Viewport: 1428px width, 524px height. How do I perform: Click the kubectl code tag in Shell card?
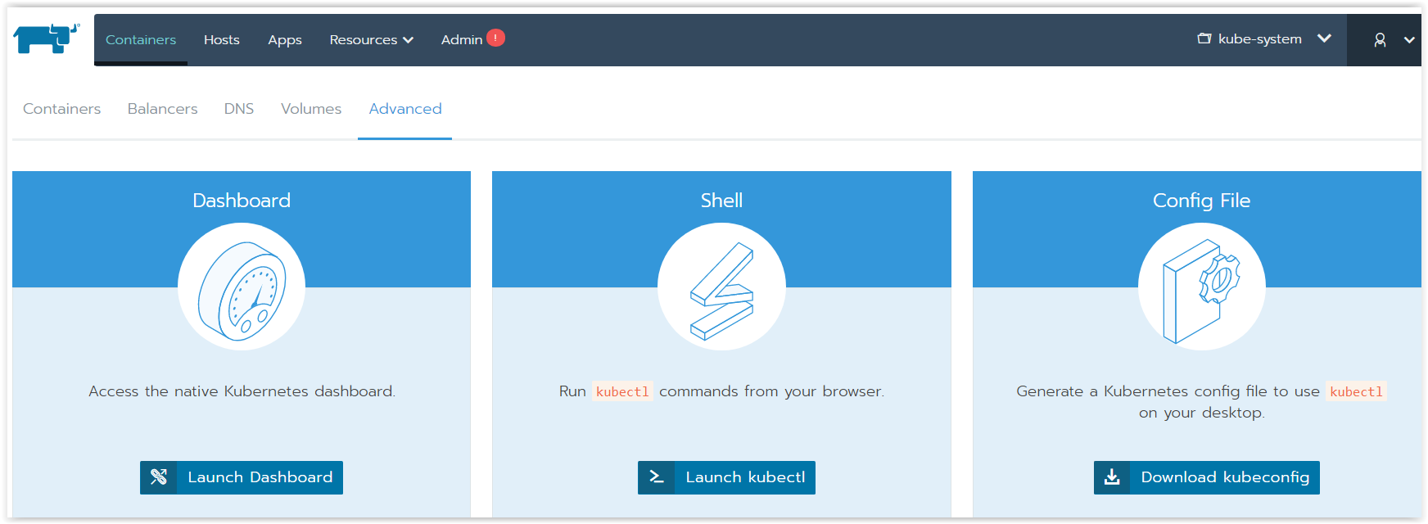click(622, 391)
